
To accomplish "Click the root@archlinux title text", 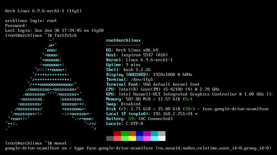I will (123, 40).
